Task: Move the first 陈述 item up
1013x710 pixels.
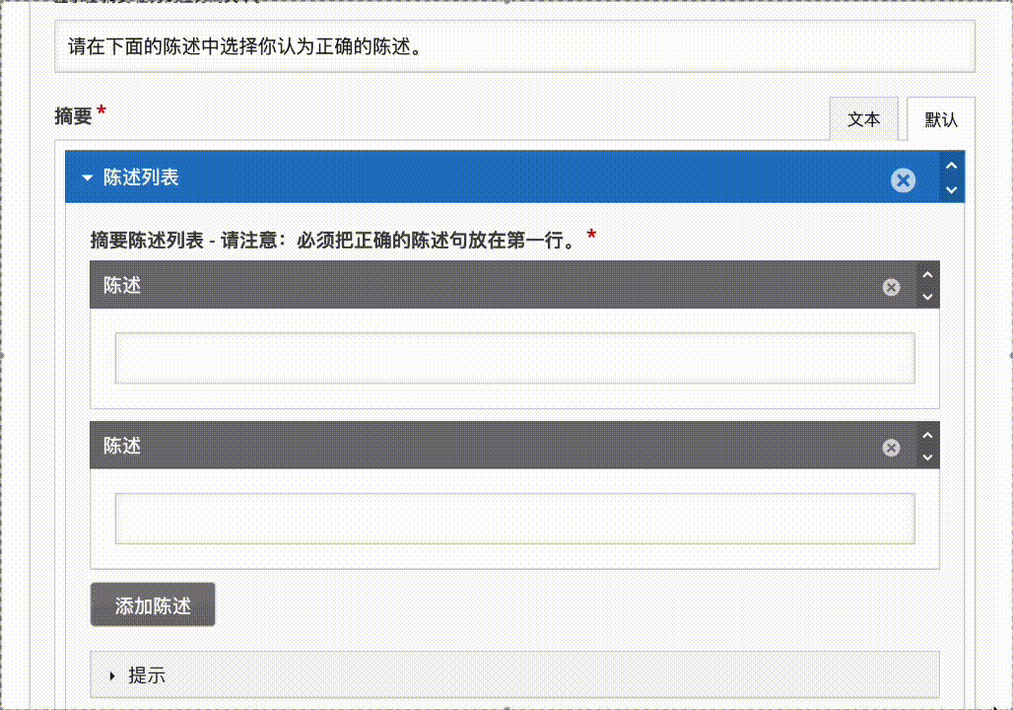Action: click(x=926, y=274)
